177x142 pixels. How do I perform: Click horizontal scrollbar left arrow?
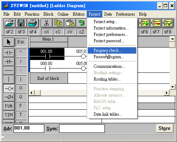pyautogui.click(x=32, y=93)
